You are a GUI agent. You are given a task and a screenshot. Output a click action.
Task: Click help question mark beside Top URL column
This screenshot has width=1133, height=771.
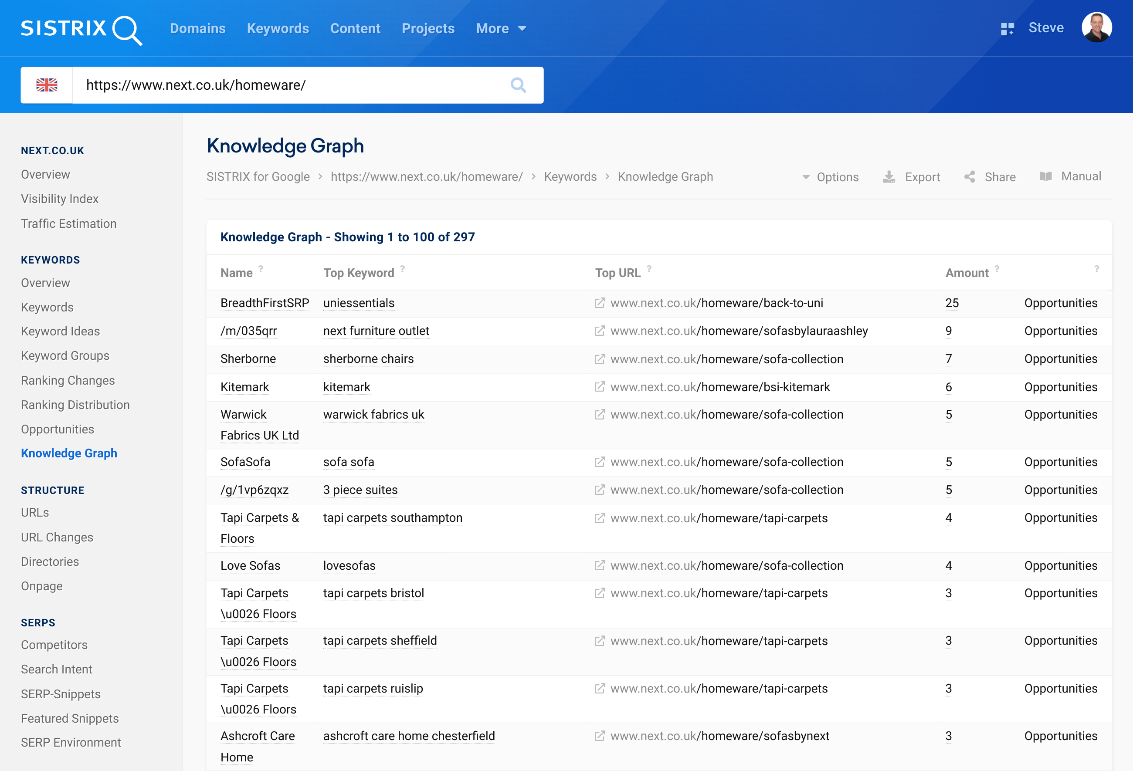[x=649, y=268]
